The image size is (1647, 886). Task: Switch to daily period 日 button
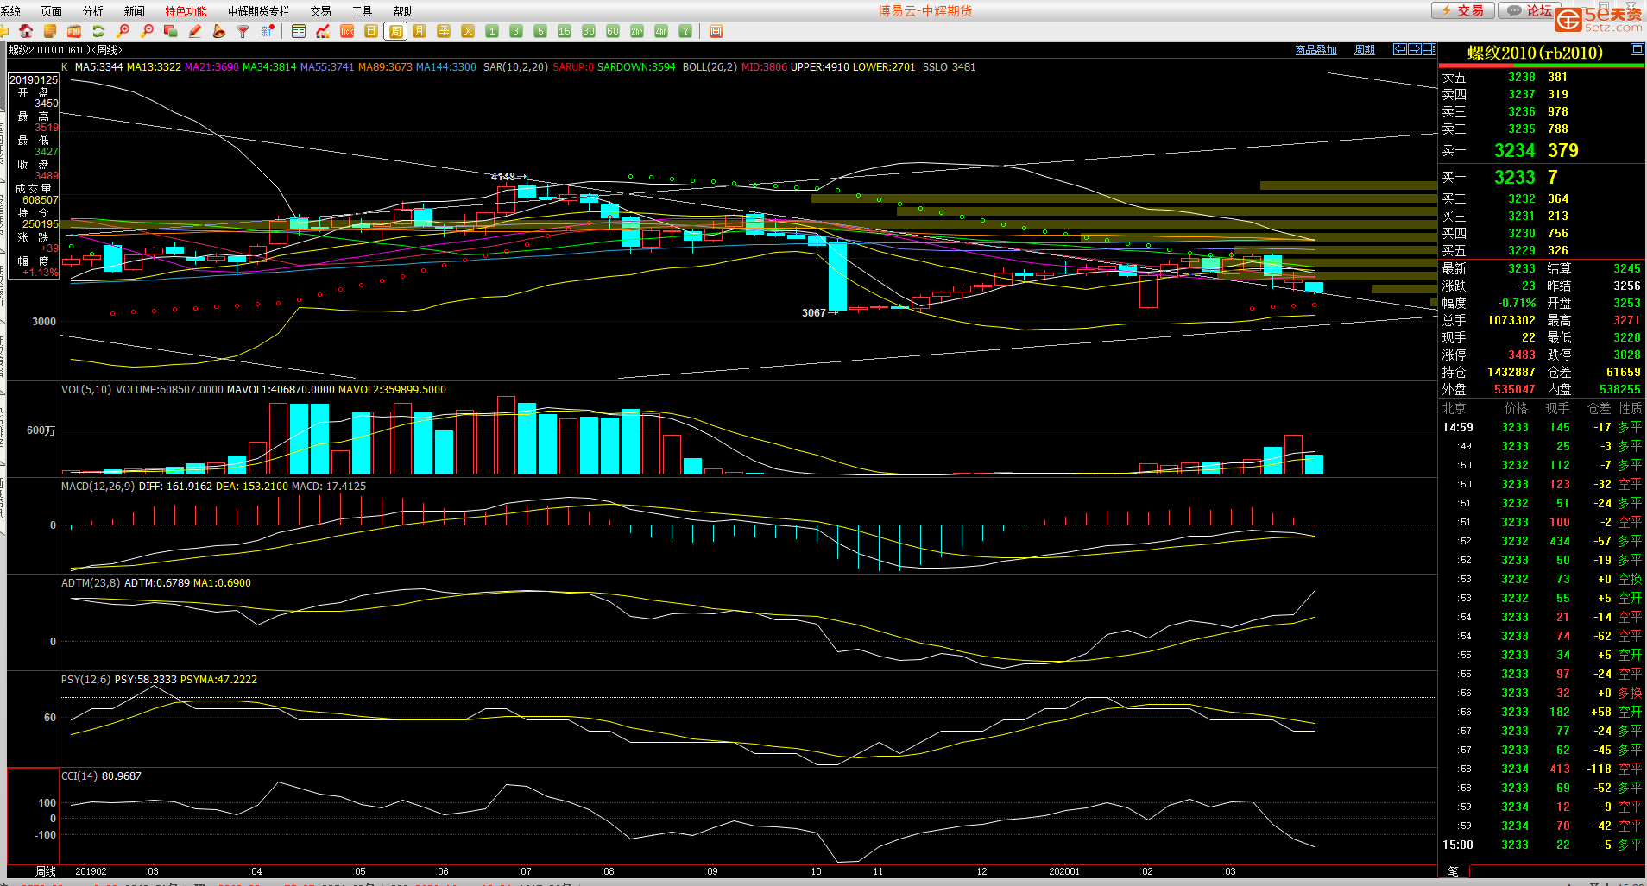(x=371, y=31)
